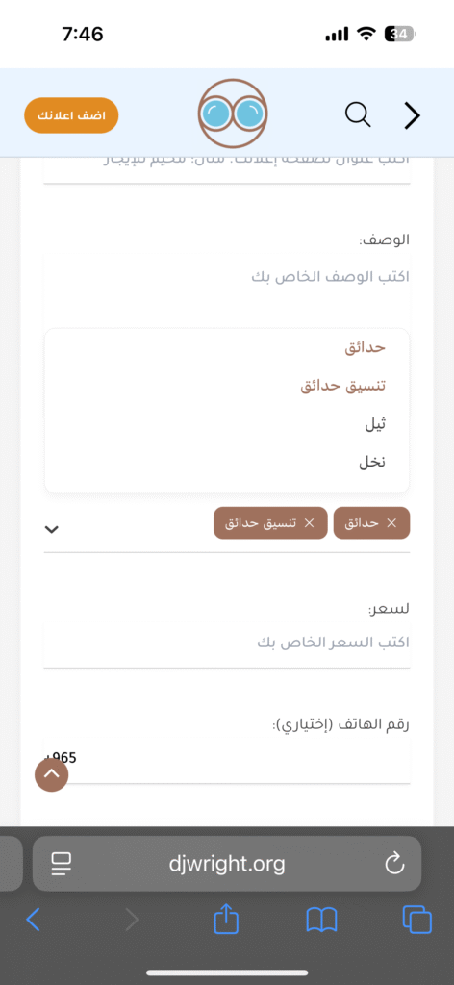Image resolution: width=454 pixels, height=985 pixels.
Task: Collapse the categories dropdown chevron
Action: pyautogui.click(x=52, y=530)
